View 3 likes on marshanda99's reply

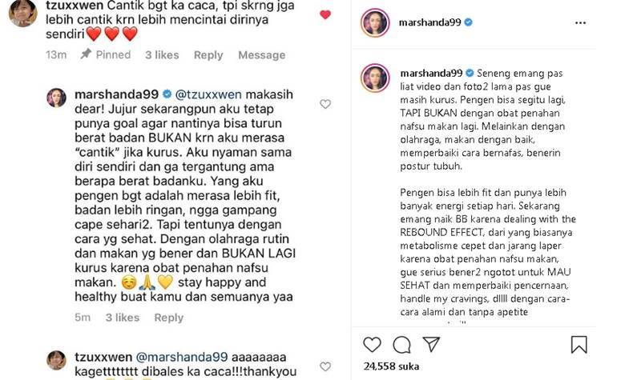click(x=123, y=318)
